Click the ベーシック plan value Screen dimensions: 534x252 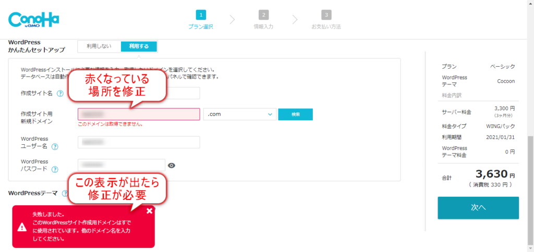tap(502, 67)
